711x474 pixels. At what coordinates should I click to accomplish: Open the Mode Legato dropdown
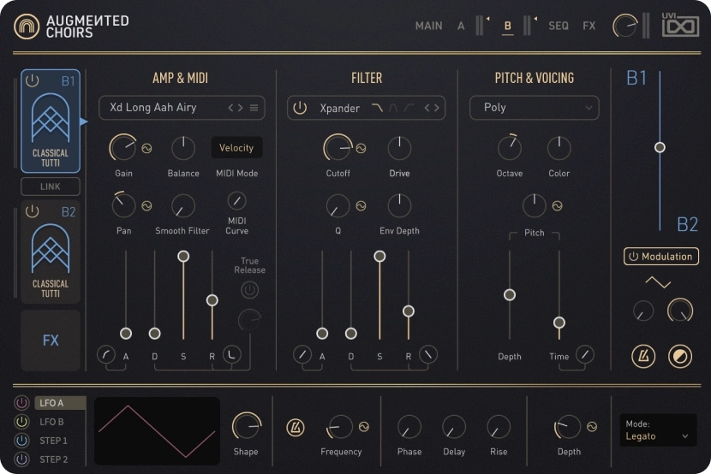pyautogui.click(x=658, y=430)
